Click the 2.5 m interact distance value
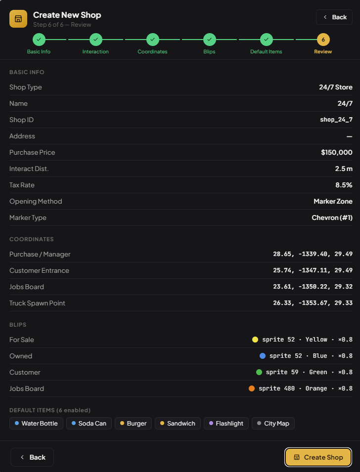 pyautogui.click(x=344, y=169)
